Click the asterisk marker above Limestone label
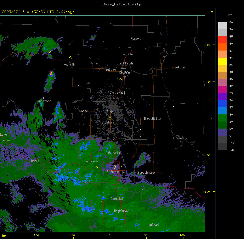Image resolution: width=244 pixels, height=239 pixels. pyautogui.click(x=43, y=98)
